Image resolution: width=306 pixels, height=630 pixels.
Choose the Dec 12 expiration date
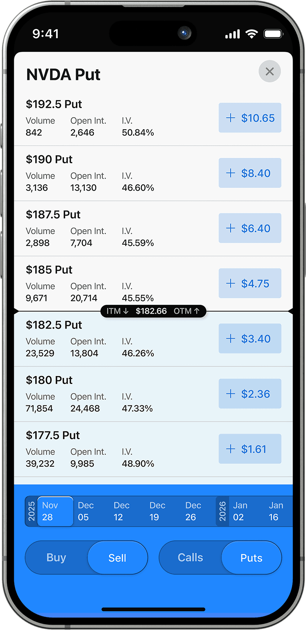coord(121,511)
